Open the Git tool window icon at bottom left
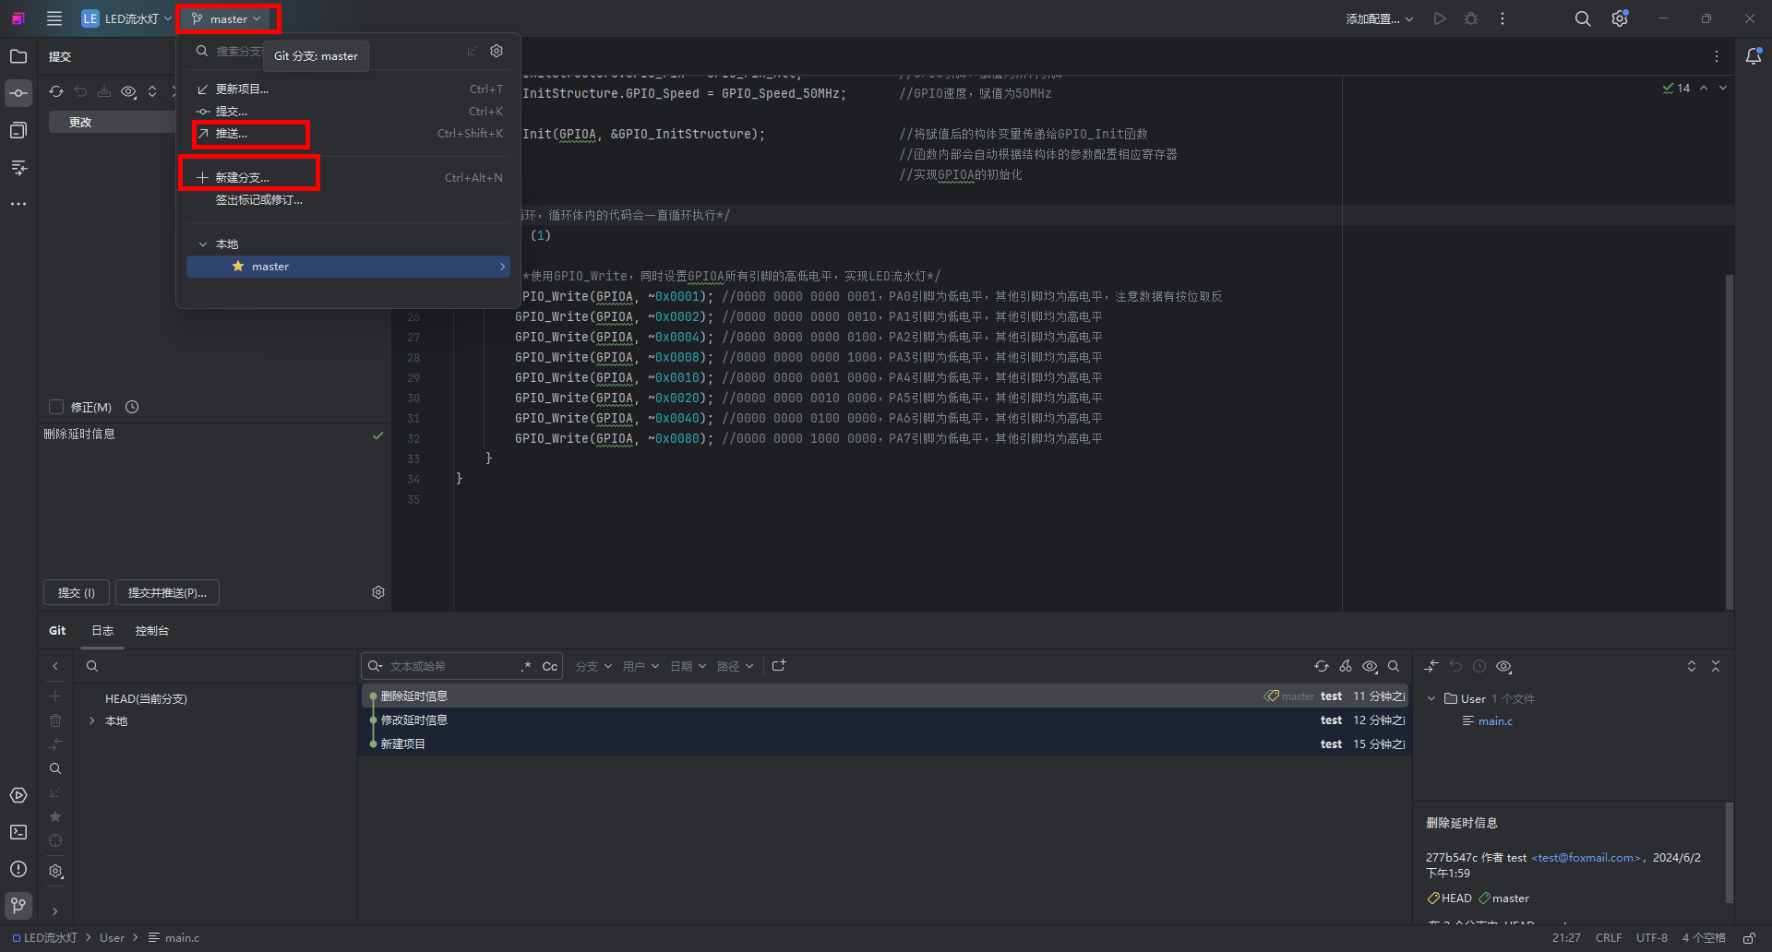 [x=18, y=905]
